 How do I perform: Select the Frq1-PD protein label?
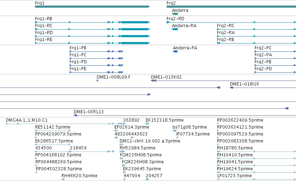point(78,62)
